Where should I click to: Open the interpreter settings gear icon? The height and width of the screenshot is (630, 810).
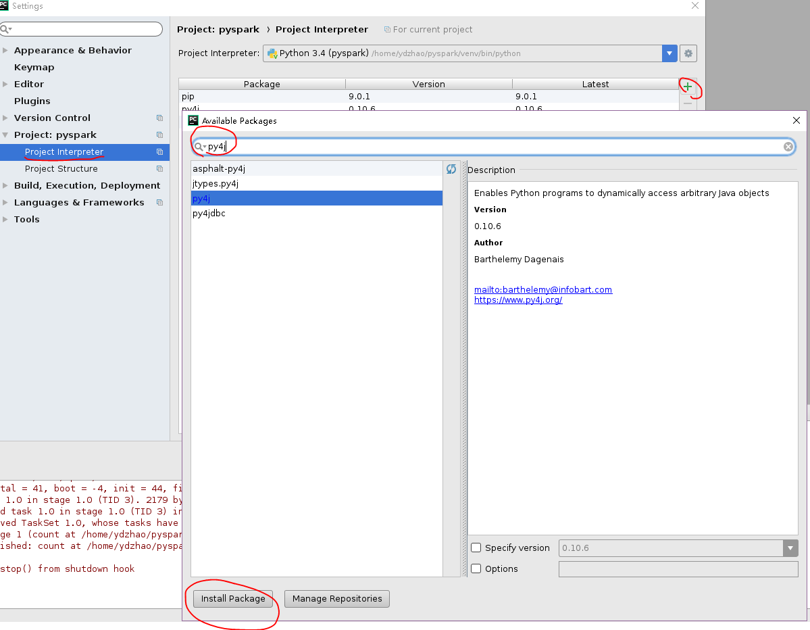(x=688, y=53)
